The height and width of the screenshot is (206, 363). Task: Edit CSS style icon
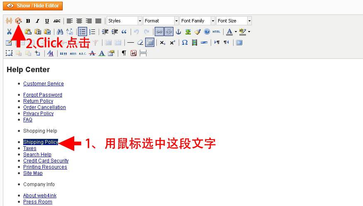[50, 53]
